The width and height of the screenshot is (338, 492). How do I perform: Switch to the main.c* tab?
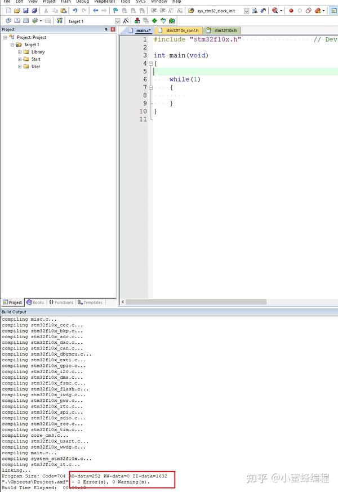pyautogui.click(x=140, y=30)
